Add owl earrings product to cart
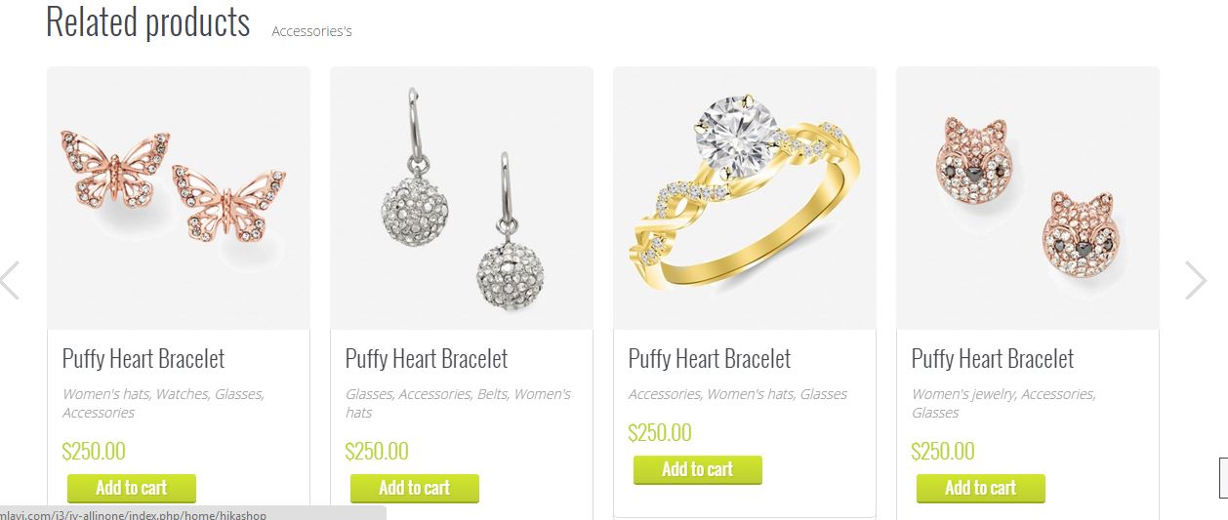 click(x=981, y=488)
